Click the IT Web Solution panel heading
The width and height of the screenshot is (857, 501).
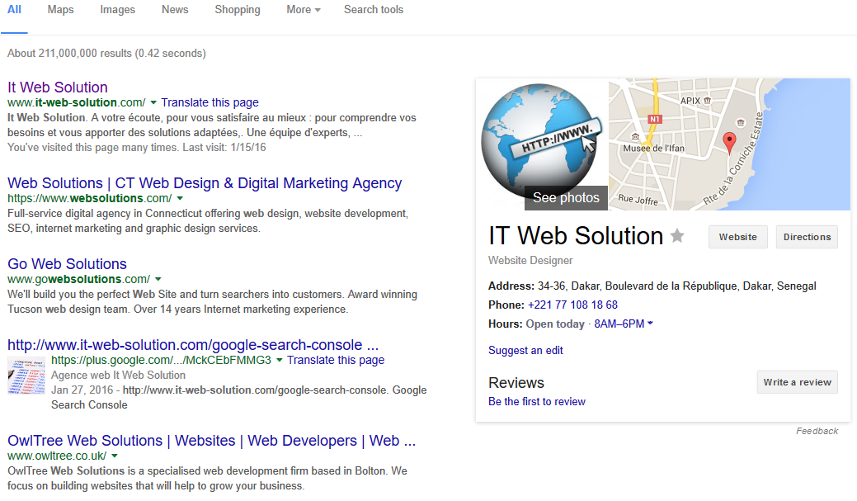click(x=576, y=236)
